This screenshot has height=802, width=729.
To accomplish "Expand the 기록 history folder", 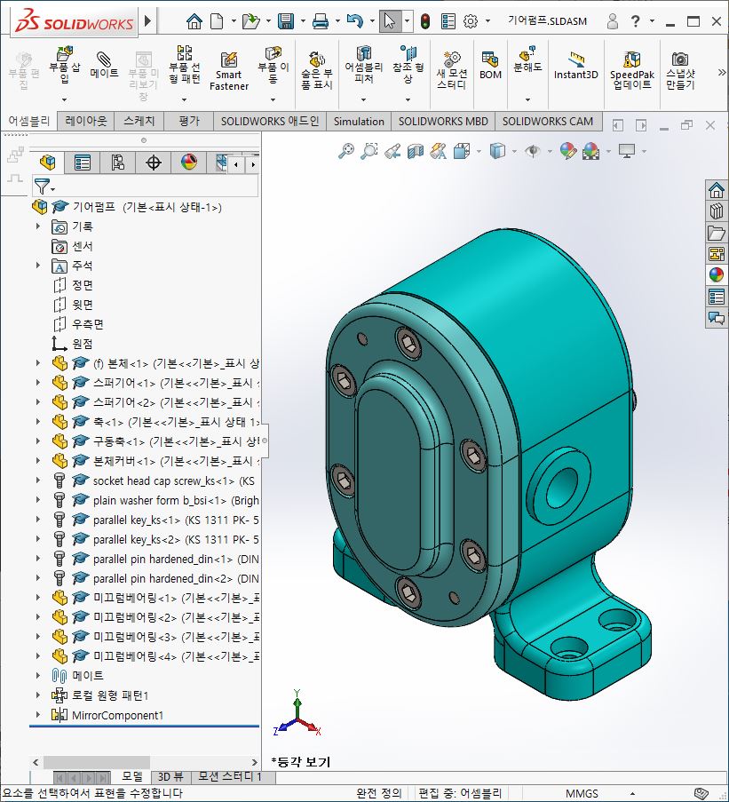I will [x=38, y=226].
